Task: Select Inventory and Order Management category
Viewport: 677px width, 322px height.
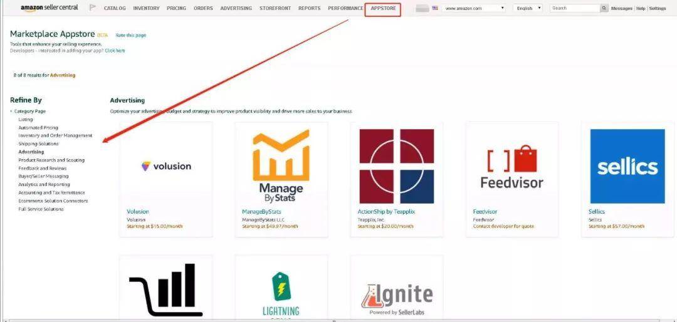Action: pos(55,135)
